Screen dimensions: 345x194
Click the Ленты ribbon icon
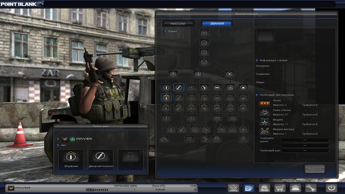click(x=265, y=103)
